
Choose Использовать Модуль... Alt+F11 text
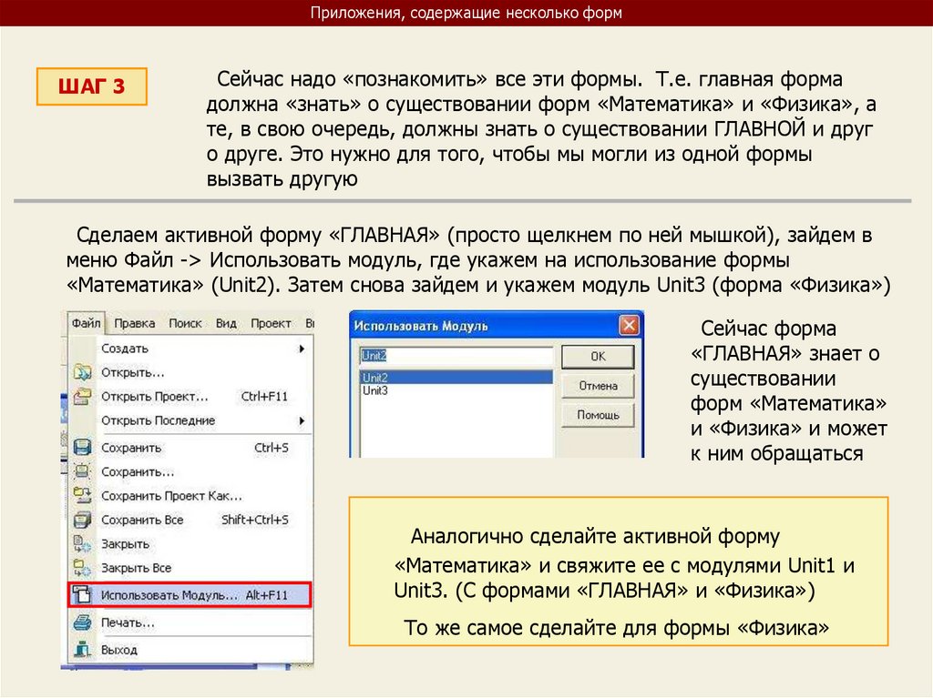[194, 594]
